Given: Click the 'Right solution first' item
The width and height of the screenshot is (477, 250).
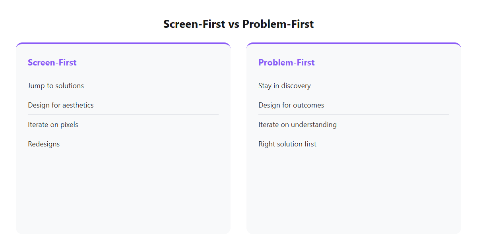Looking at the screenshot, I should point(354,144).
